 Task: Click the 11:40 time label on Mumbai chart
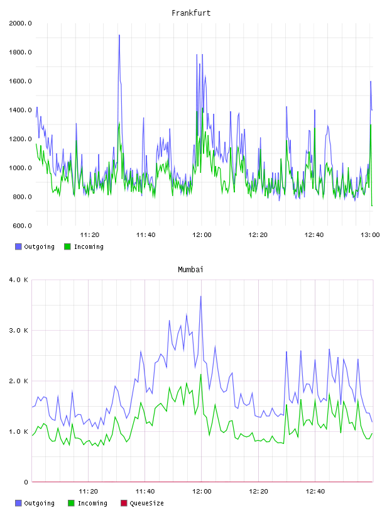click(x=145, y=492)
